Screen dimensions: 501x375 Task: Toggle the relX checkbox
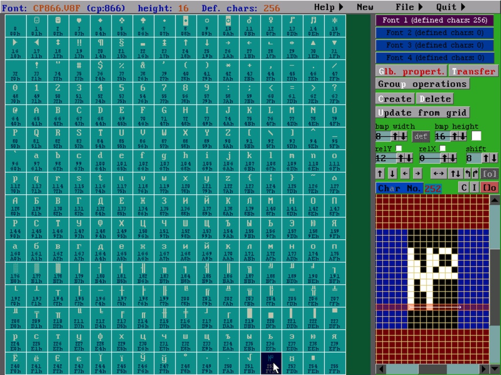pyautogui.click(x=442, y=148)
